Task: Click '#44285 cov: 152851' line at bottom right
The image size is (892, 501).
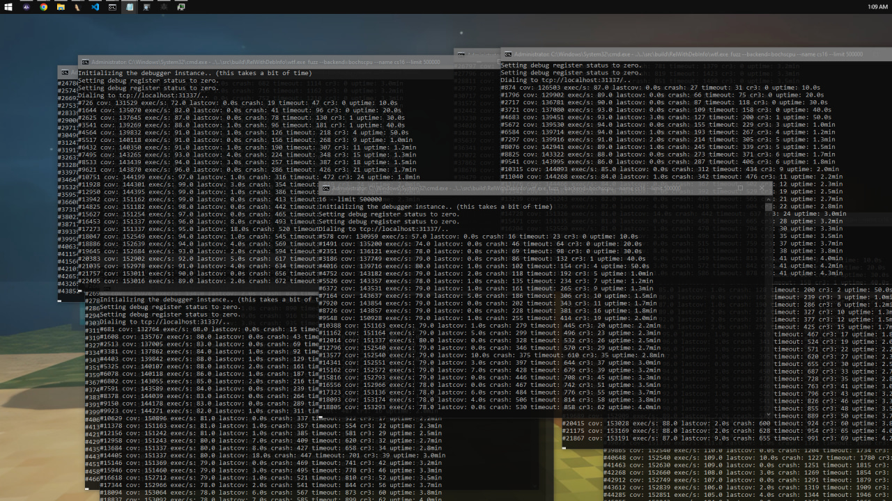Action: click(x=747, y=495)
